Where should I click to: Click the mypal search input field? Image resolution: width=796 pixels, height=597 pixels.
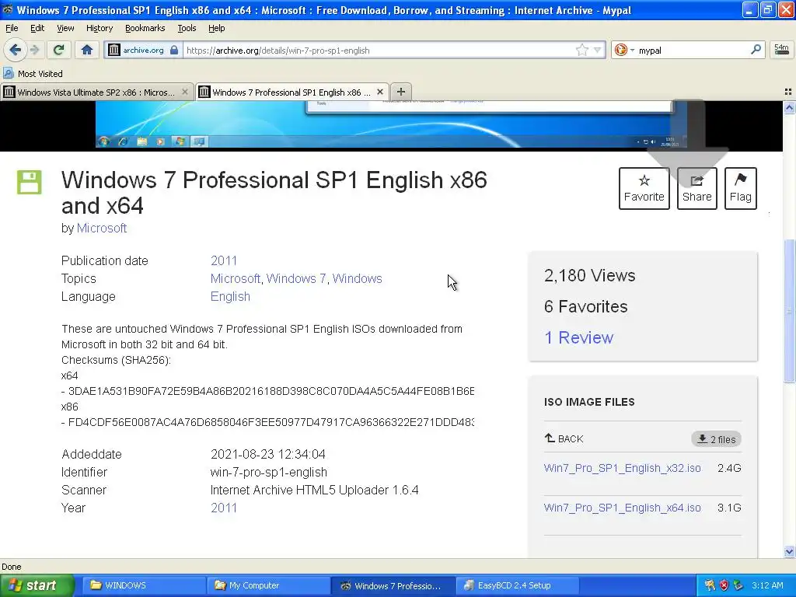pos(692,50)
